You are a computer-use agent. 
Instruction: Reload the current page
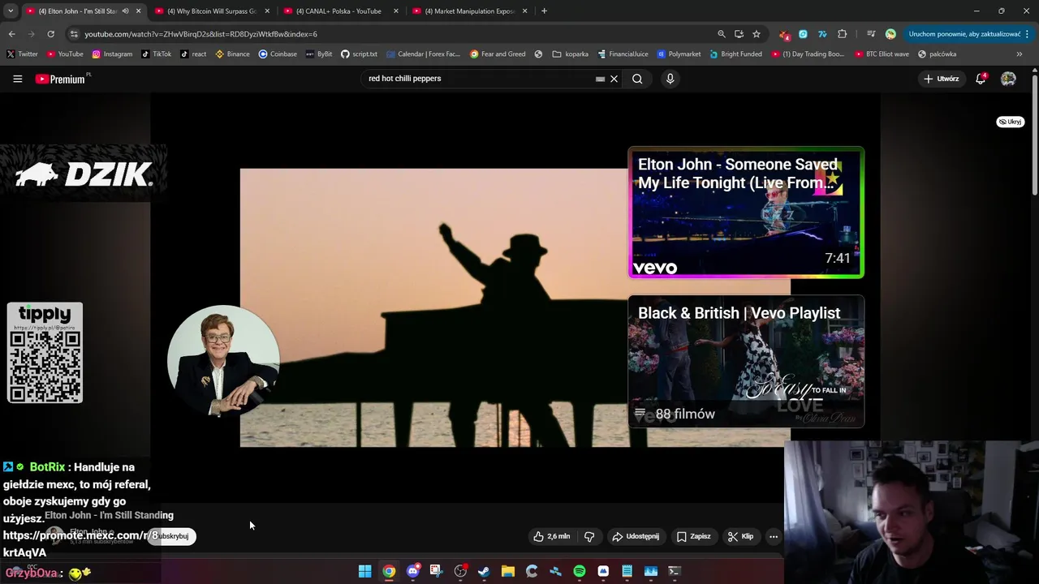pyautogui.click(x=50, y=34)
